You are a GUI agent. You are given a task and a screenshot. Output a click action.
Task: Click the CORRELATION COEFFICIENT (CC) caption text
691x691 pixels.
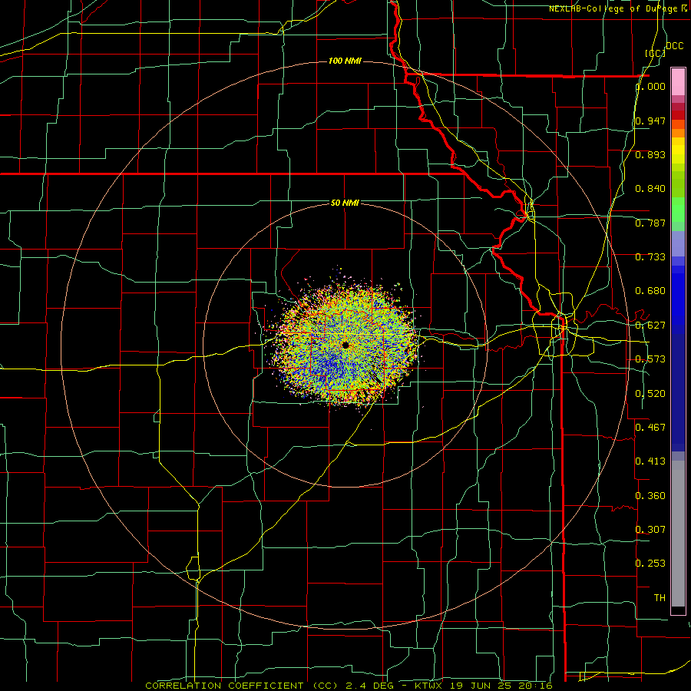coord(242,686)
